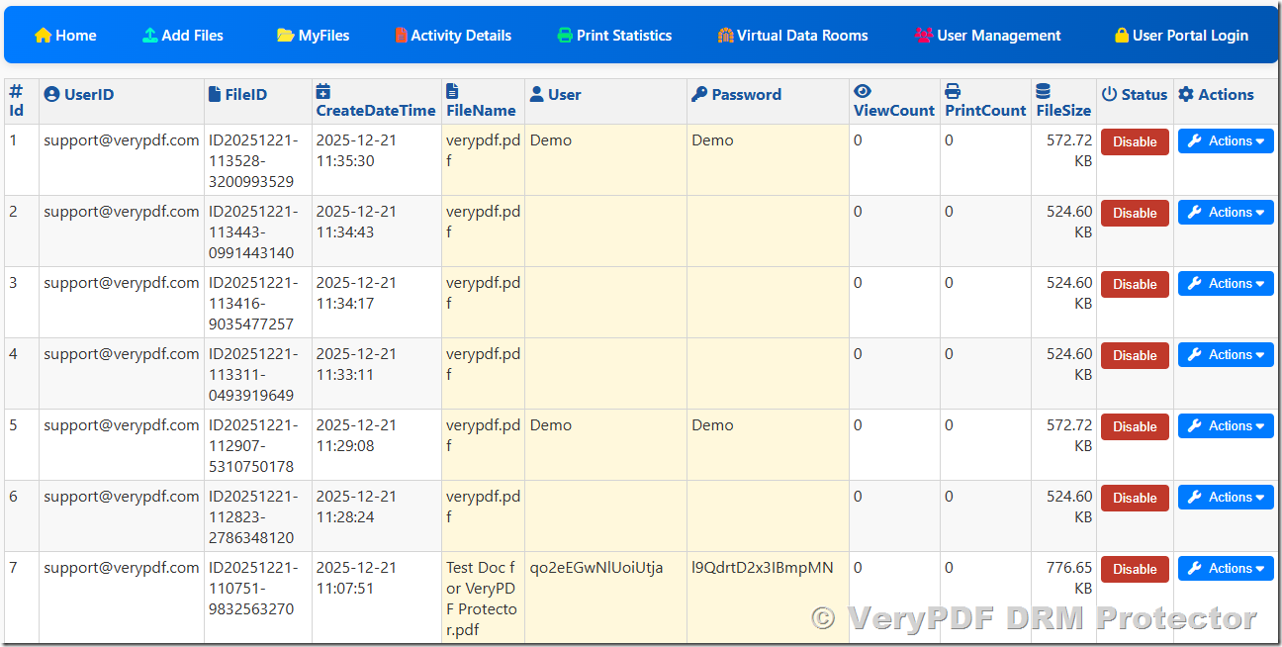The image size is (1282, 647).
Task: Click the Virtual Data Rooms icon
Action: pos(726,36)
